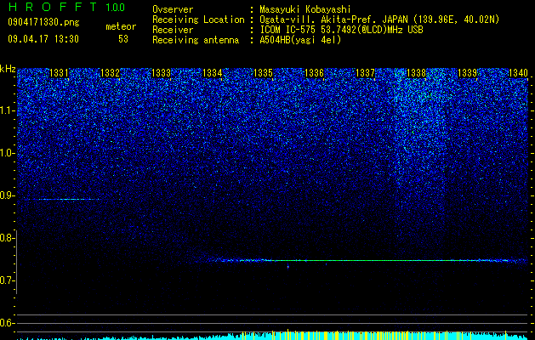Click the 1338 time marker
Viewport: 535px width, 340px height.
coord(416,73)
